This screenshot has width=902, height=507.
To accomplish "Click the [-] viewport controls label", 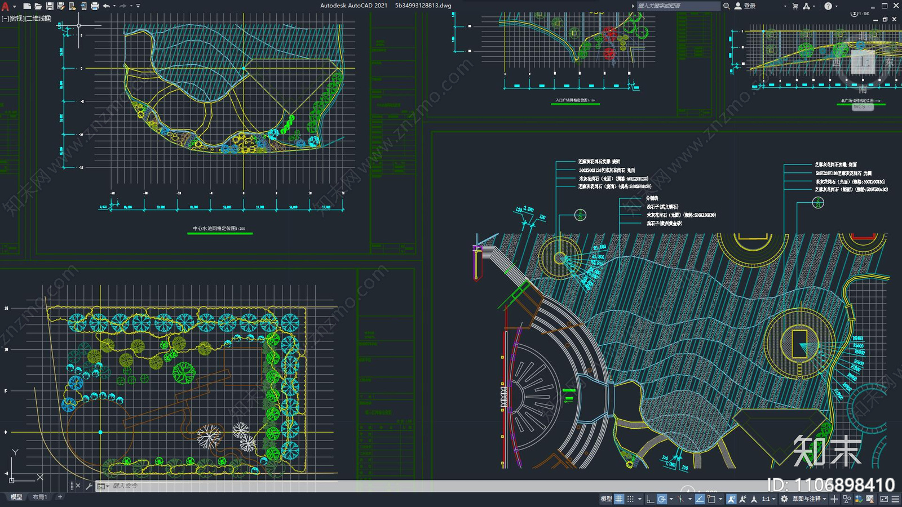I will click(x=5, y=19).
